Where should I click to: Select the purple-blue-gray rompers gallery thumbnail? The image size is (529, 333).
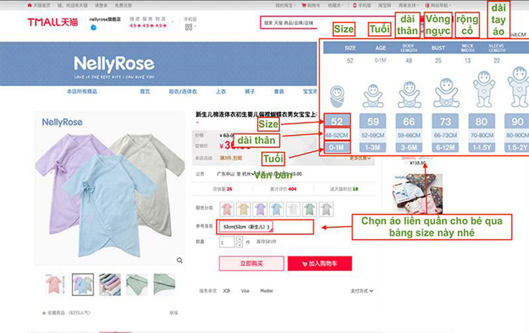83,285
